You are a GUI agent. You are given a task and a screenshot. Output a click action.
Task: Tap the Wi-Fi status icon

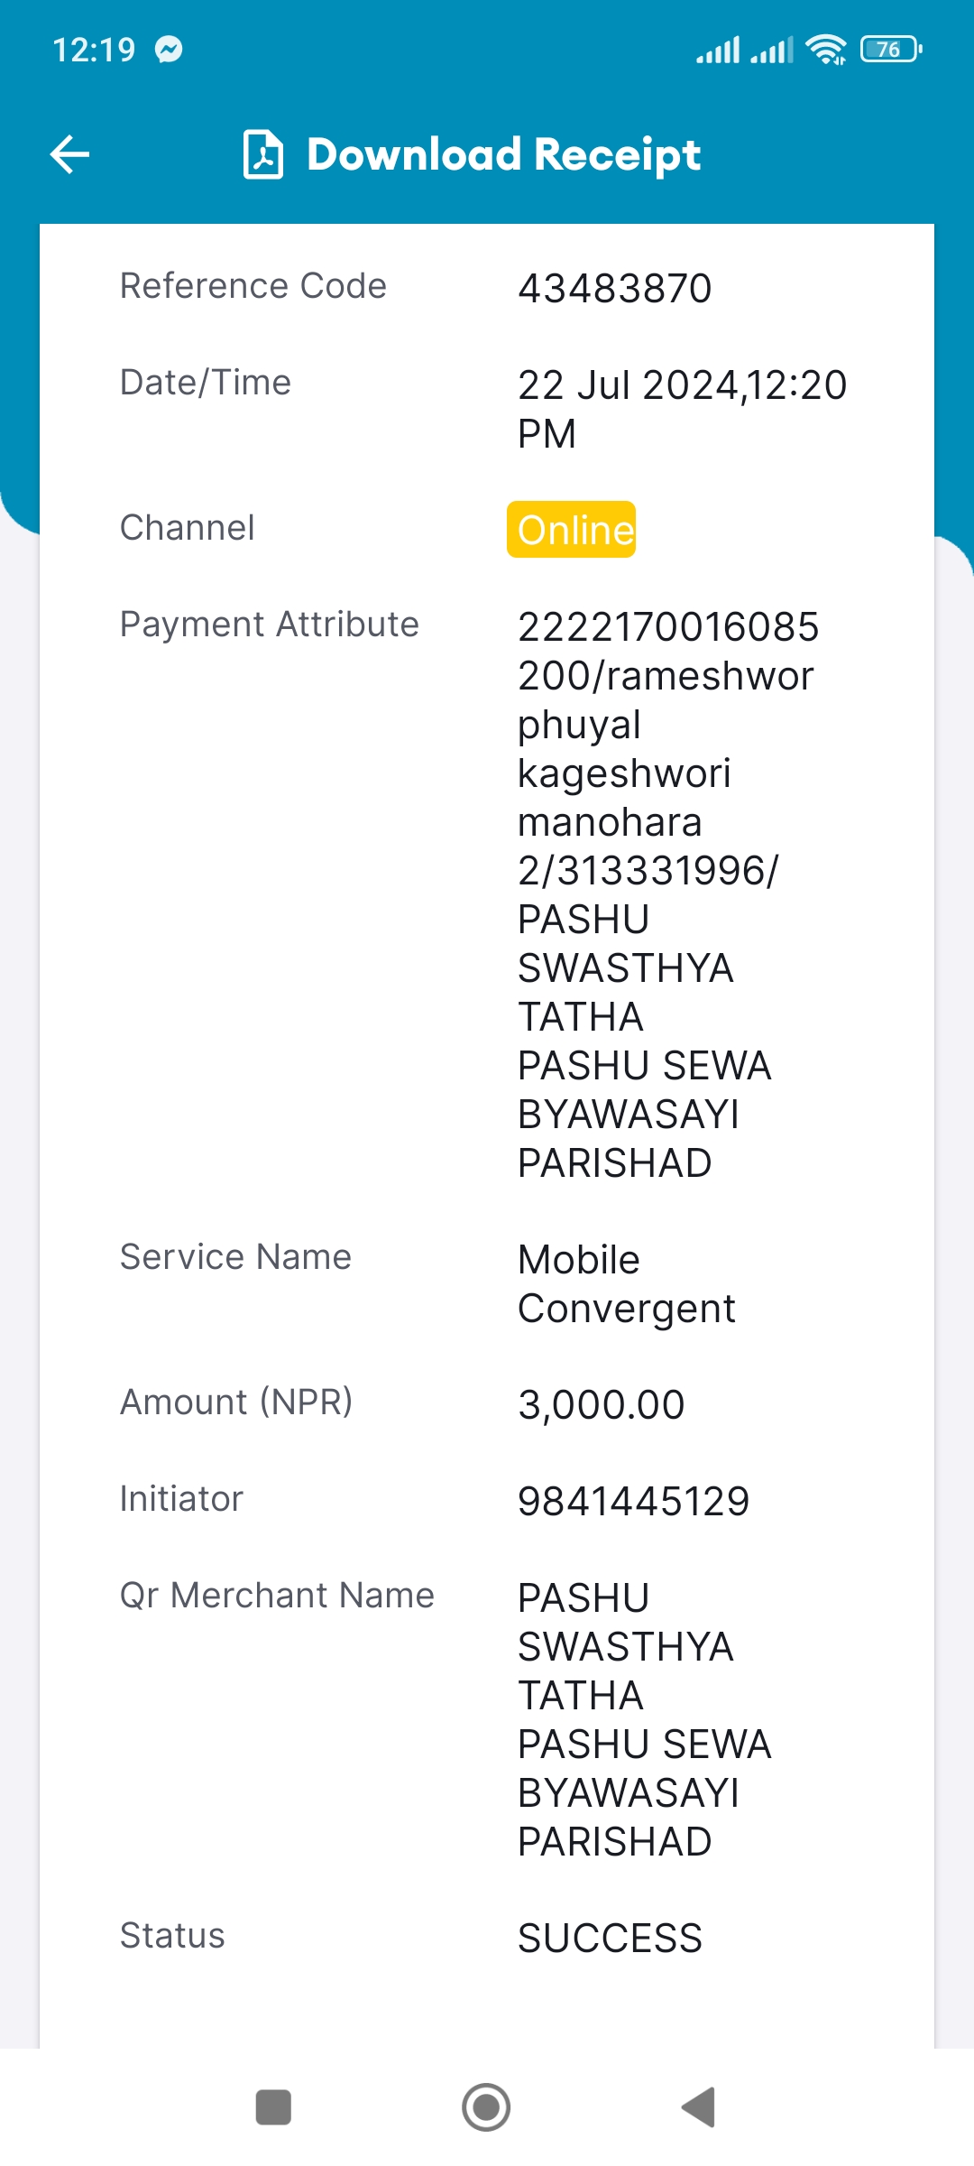[x=826, y=49]
